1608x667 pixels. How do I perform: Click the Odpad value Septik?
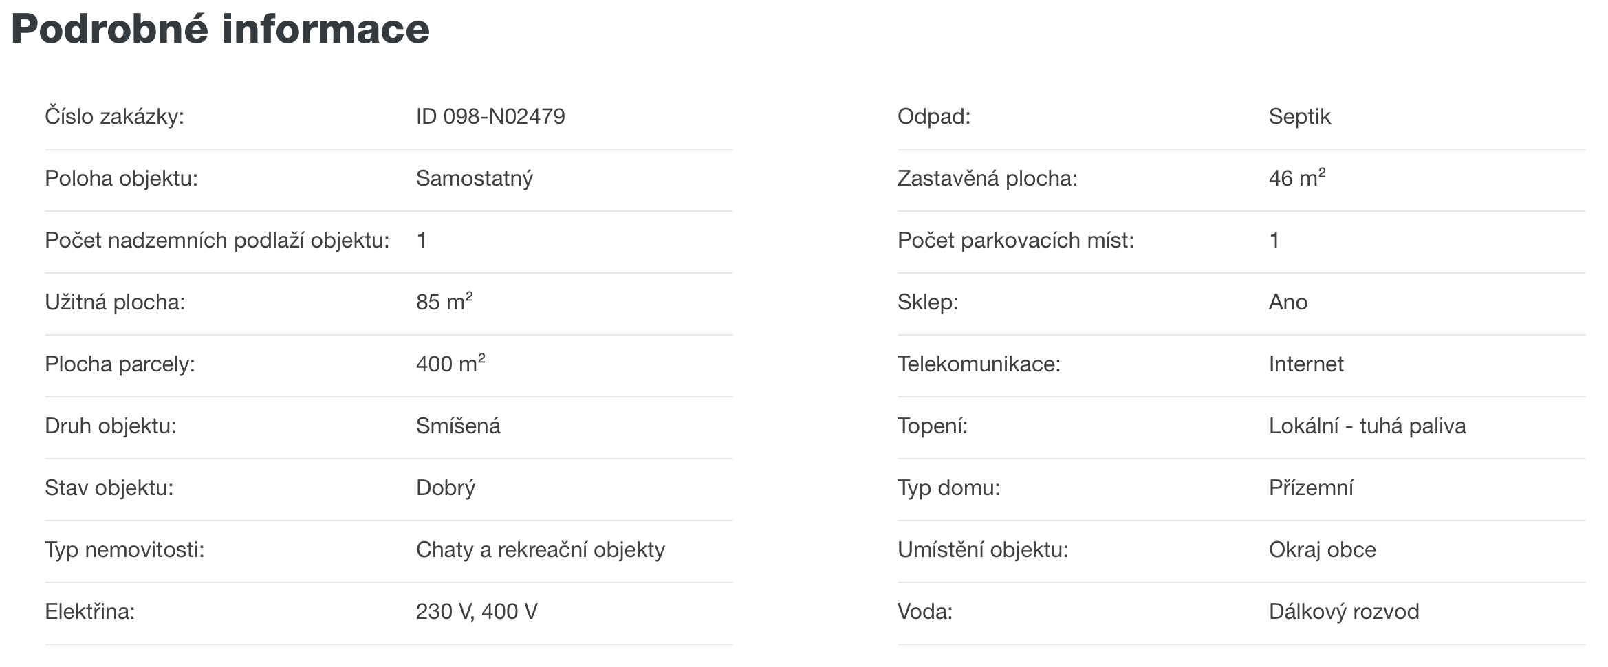(x=1300, y=117)
